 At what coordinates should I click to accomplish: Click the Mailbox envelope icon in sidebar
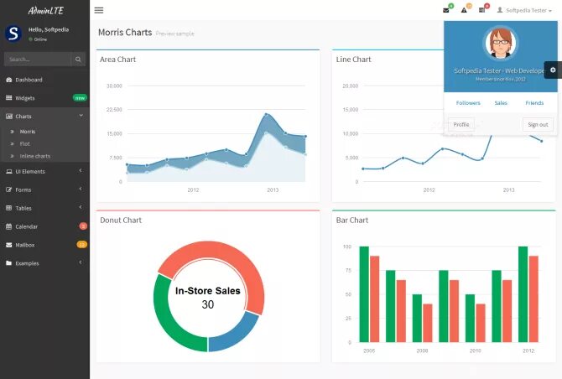9,245
